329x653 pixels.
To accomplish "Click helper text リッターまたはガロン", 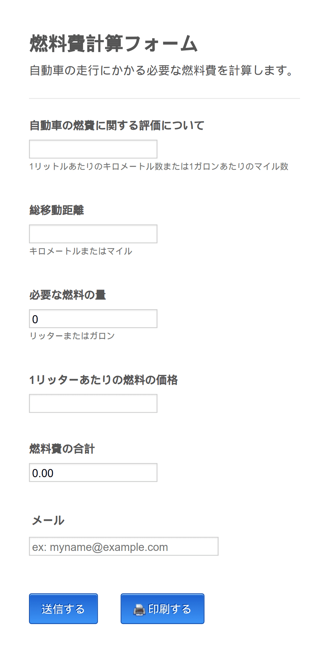I will [72, 336].
